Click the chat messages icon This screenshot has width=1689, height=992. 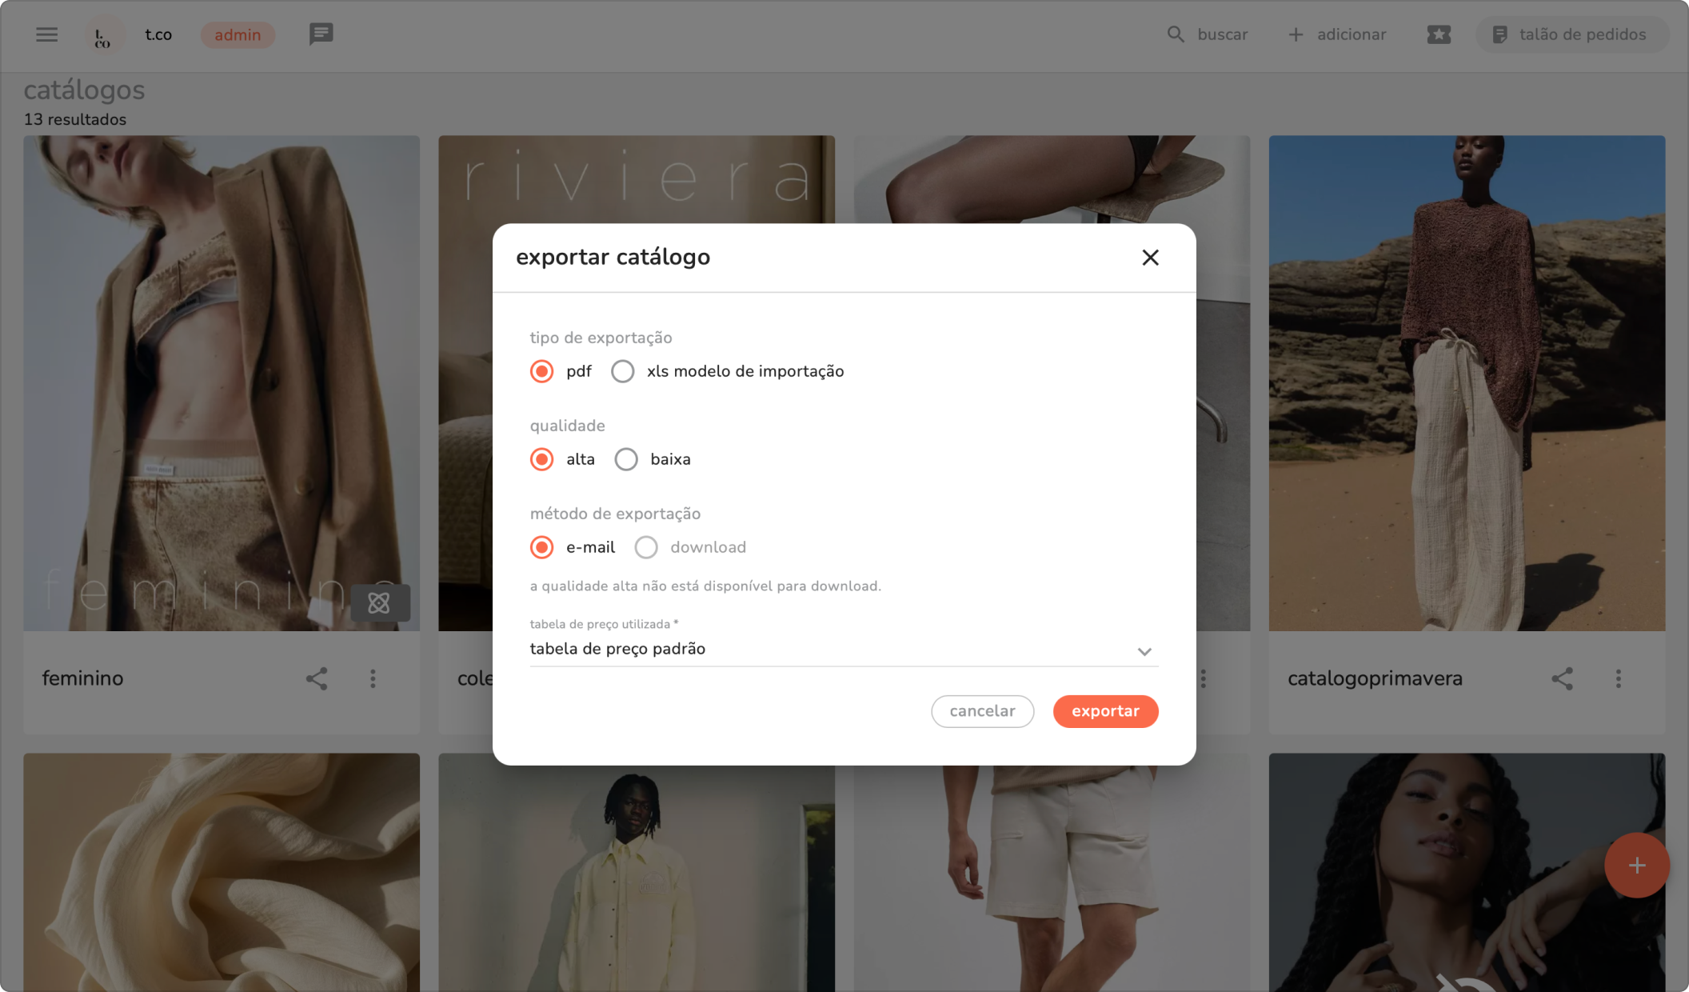321,34
